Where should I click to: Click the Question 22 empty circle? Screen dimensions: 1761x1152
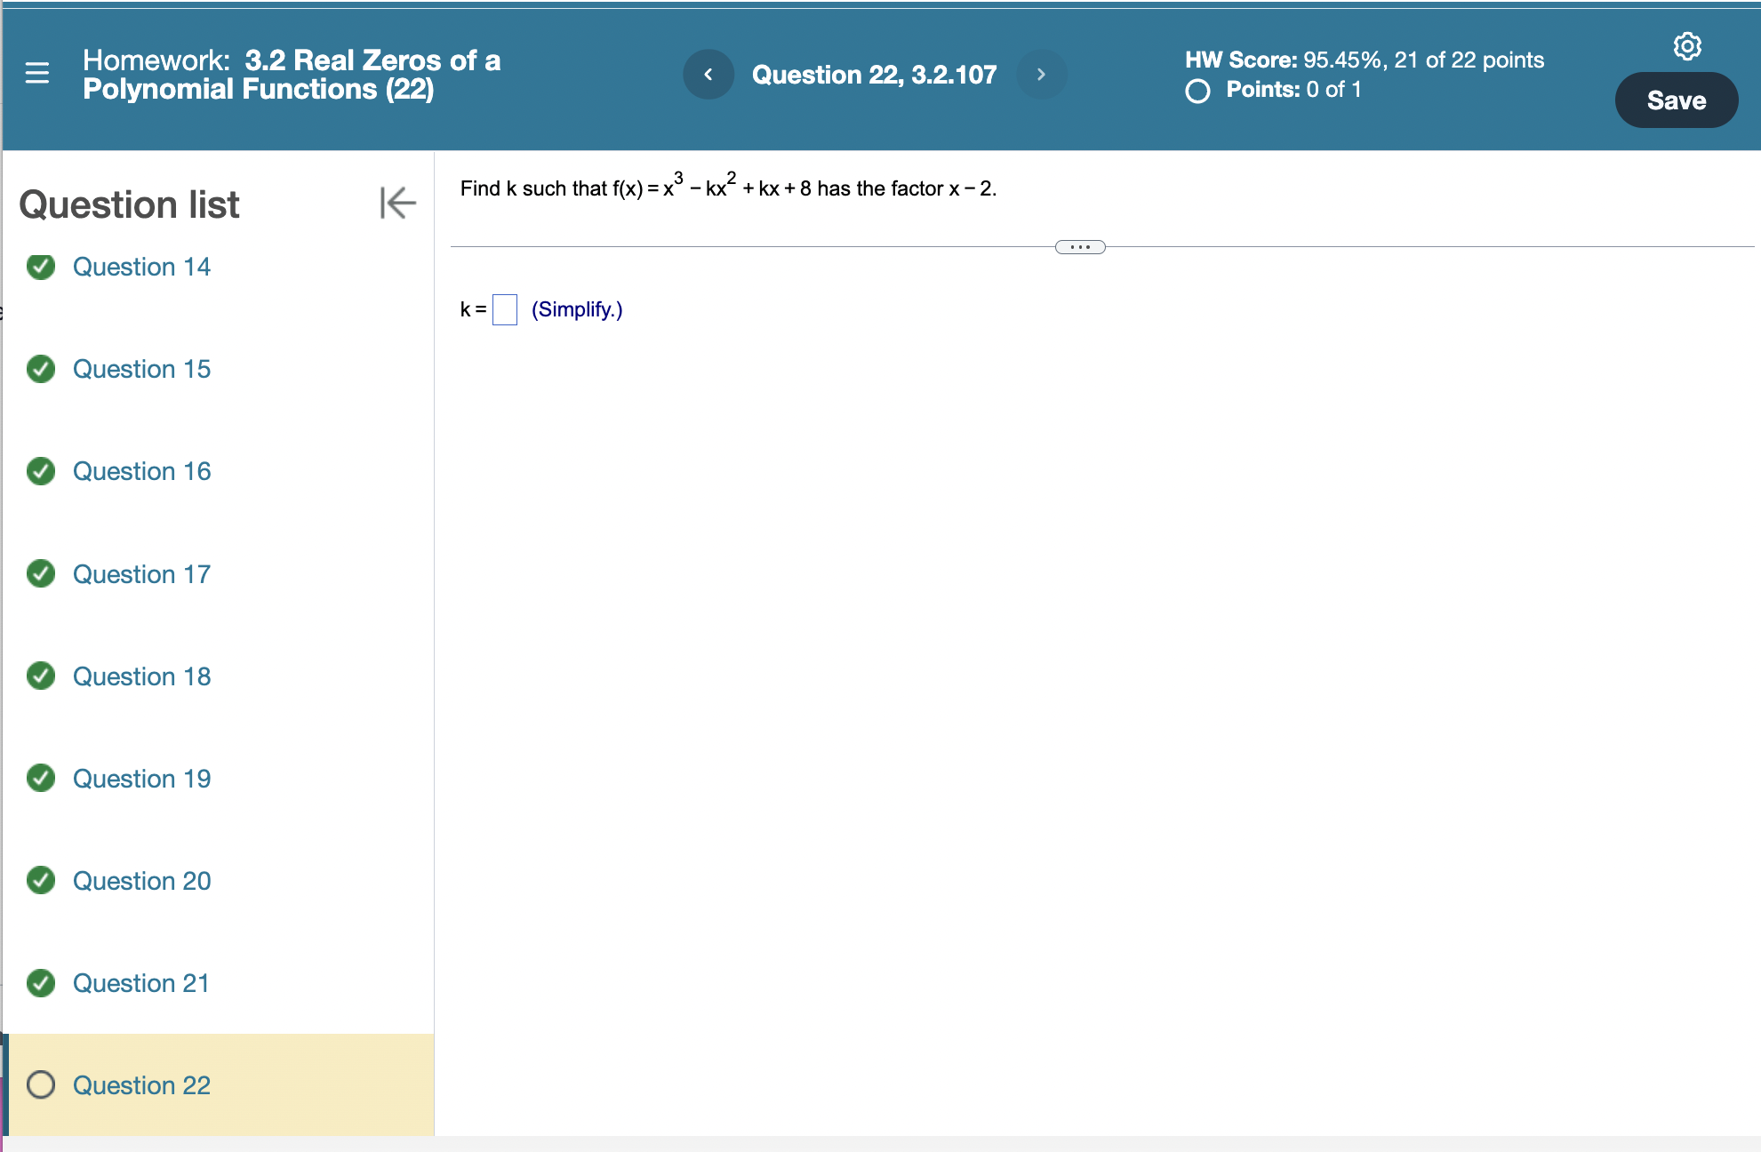click(41, 1085)
